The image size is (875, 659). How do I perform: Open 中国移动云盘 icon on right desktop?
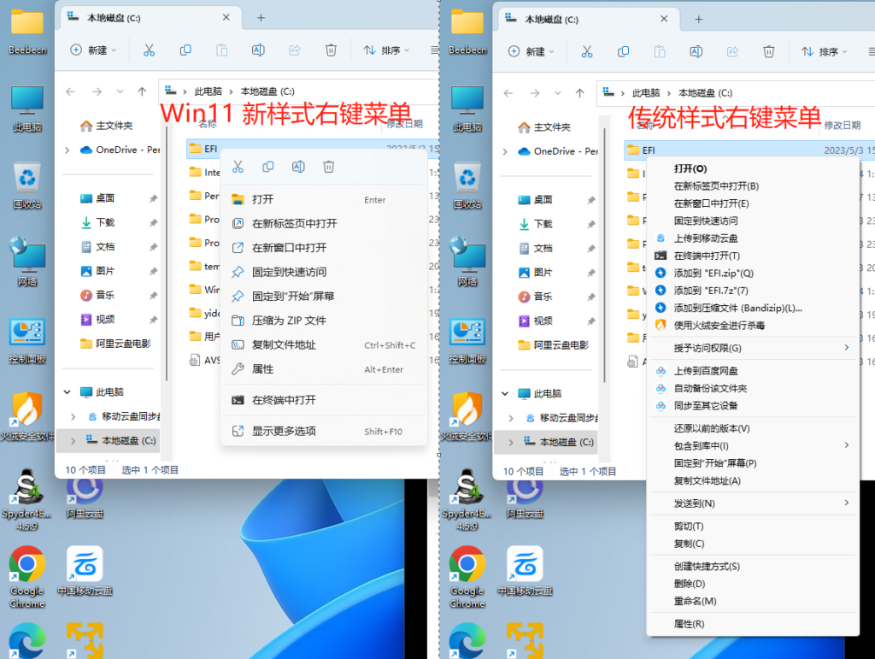[x=526, y=571]
